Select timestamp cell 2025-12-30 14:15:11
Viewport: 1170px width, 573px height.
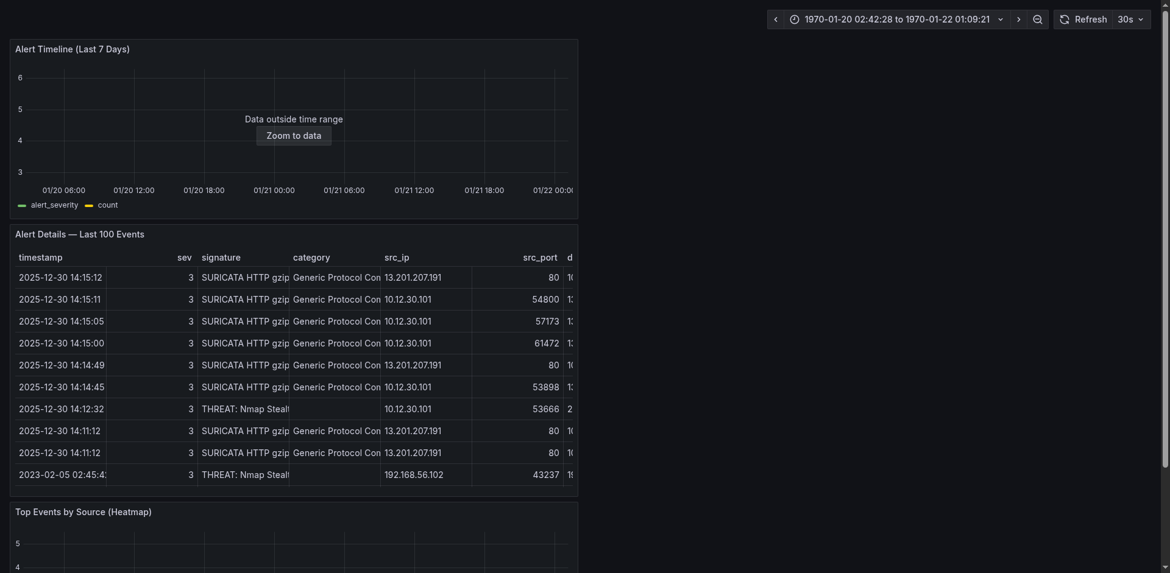click(60, 300)
